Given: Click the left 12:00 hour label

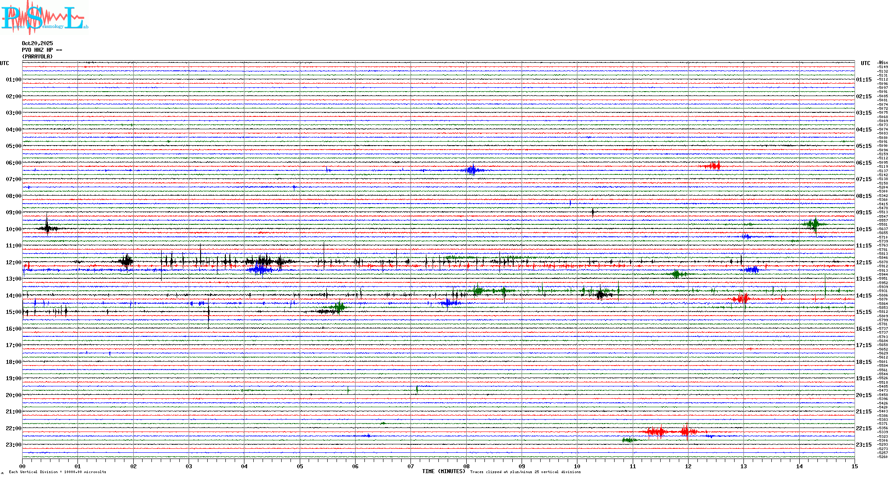Looking at the screenshot, I should 13,262.
